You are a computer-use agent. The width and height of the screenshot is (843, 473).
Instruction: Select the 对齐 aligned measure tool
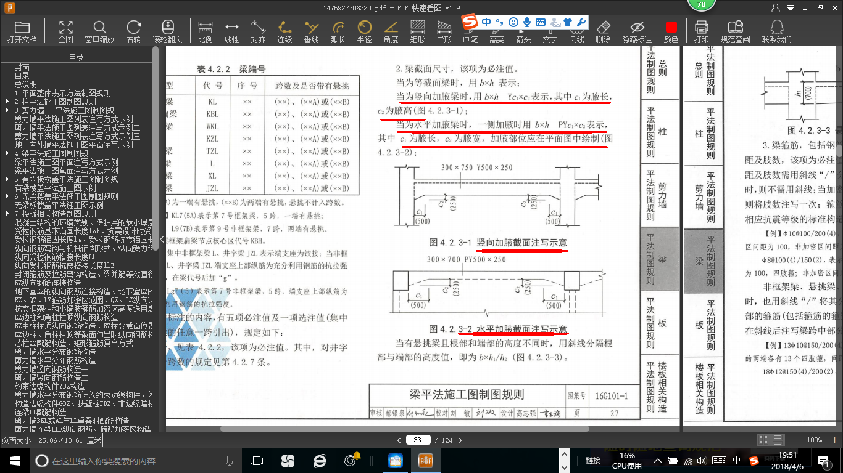(258, 31)
